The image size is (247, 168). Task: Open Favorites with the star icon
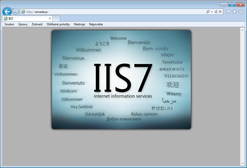tap(235, 11)
